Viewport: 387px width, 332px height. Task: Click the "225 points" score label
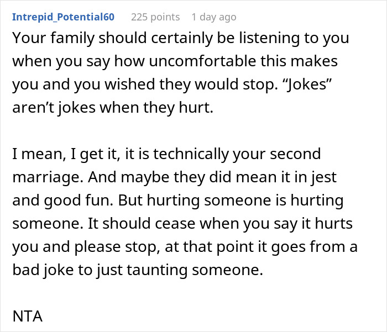tap(155, 17)
